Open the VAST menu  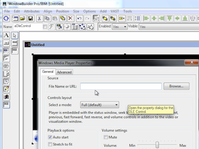(x=115, y=11)
